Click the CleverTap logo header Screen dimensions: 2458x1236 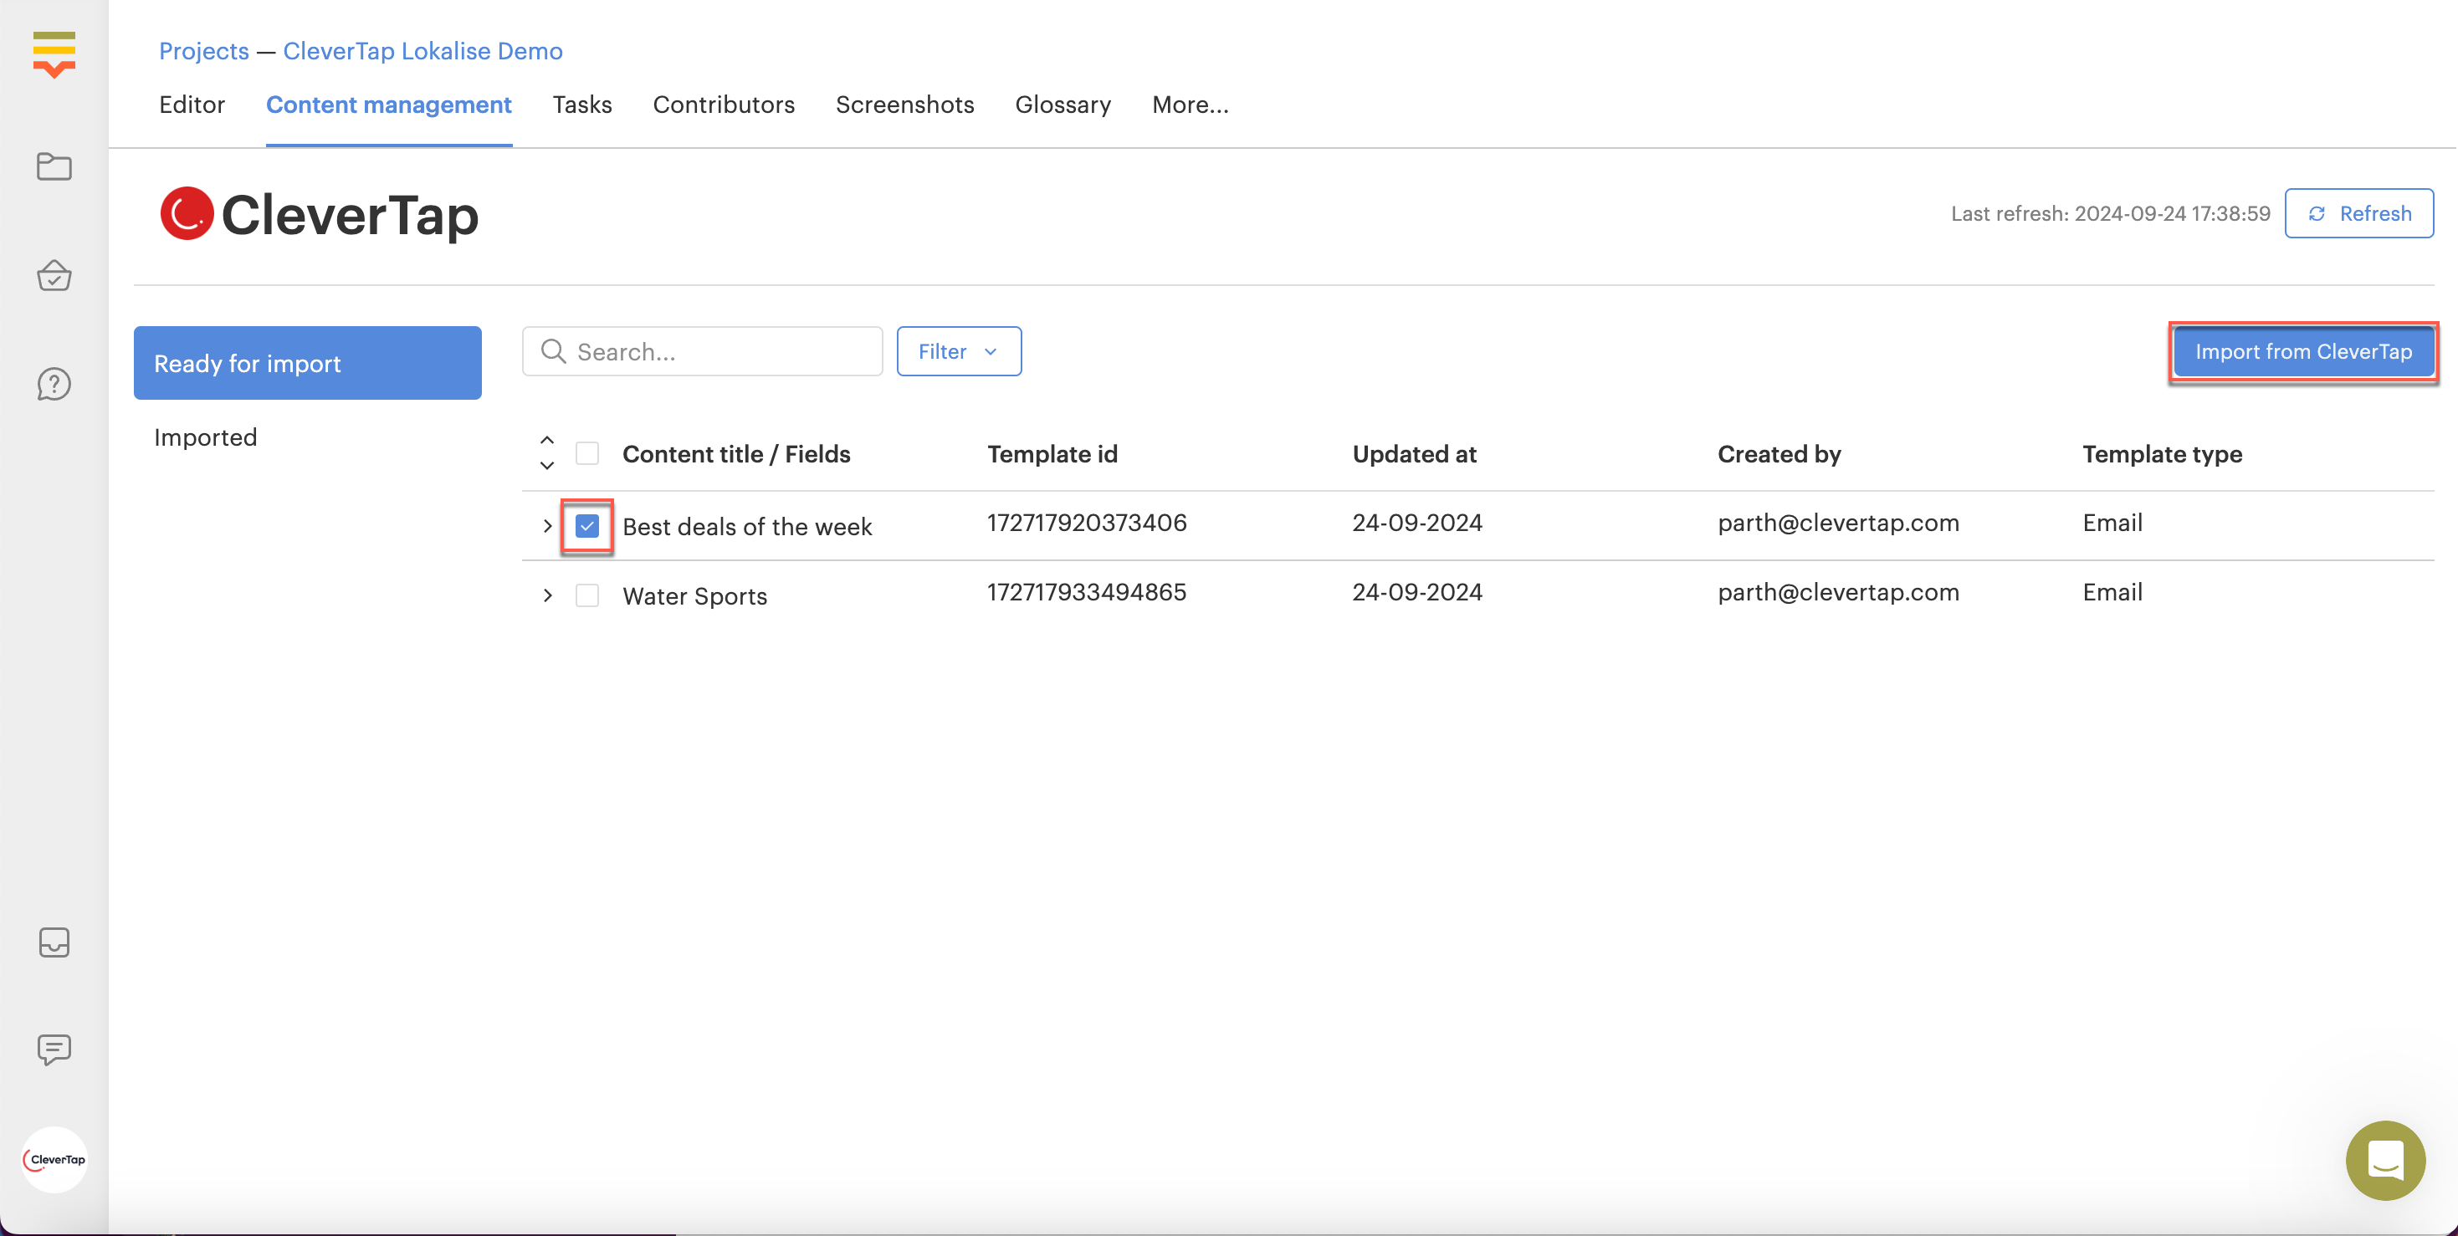click(x=319, y=213)
